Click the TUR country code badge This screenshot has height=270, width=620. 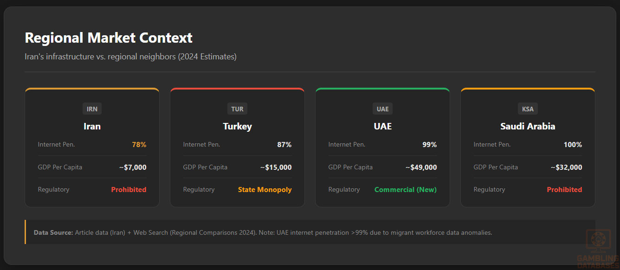[x=237, y=109]
